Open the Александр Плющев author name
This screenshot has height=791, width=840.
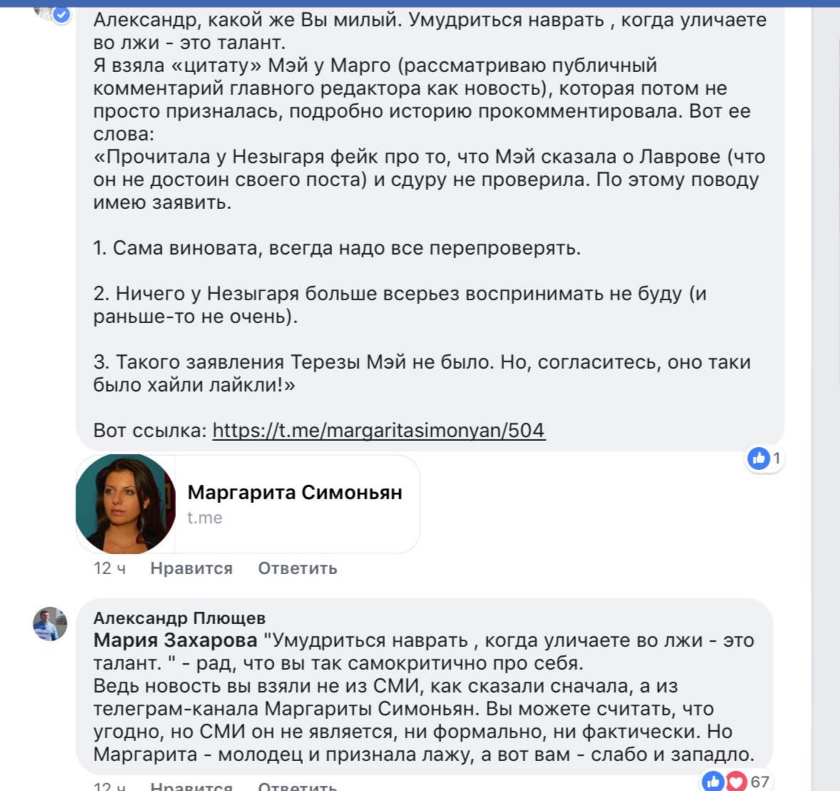(x=180, y=618)
